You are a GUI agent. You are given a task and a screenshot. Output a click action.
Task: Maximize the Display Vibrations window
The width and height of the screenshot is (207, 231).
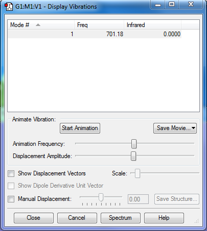(x=172, y=5)
